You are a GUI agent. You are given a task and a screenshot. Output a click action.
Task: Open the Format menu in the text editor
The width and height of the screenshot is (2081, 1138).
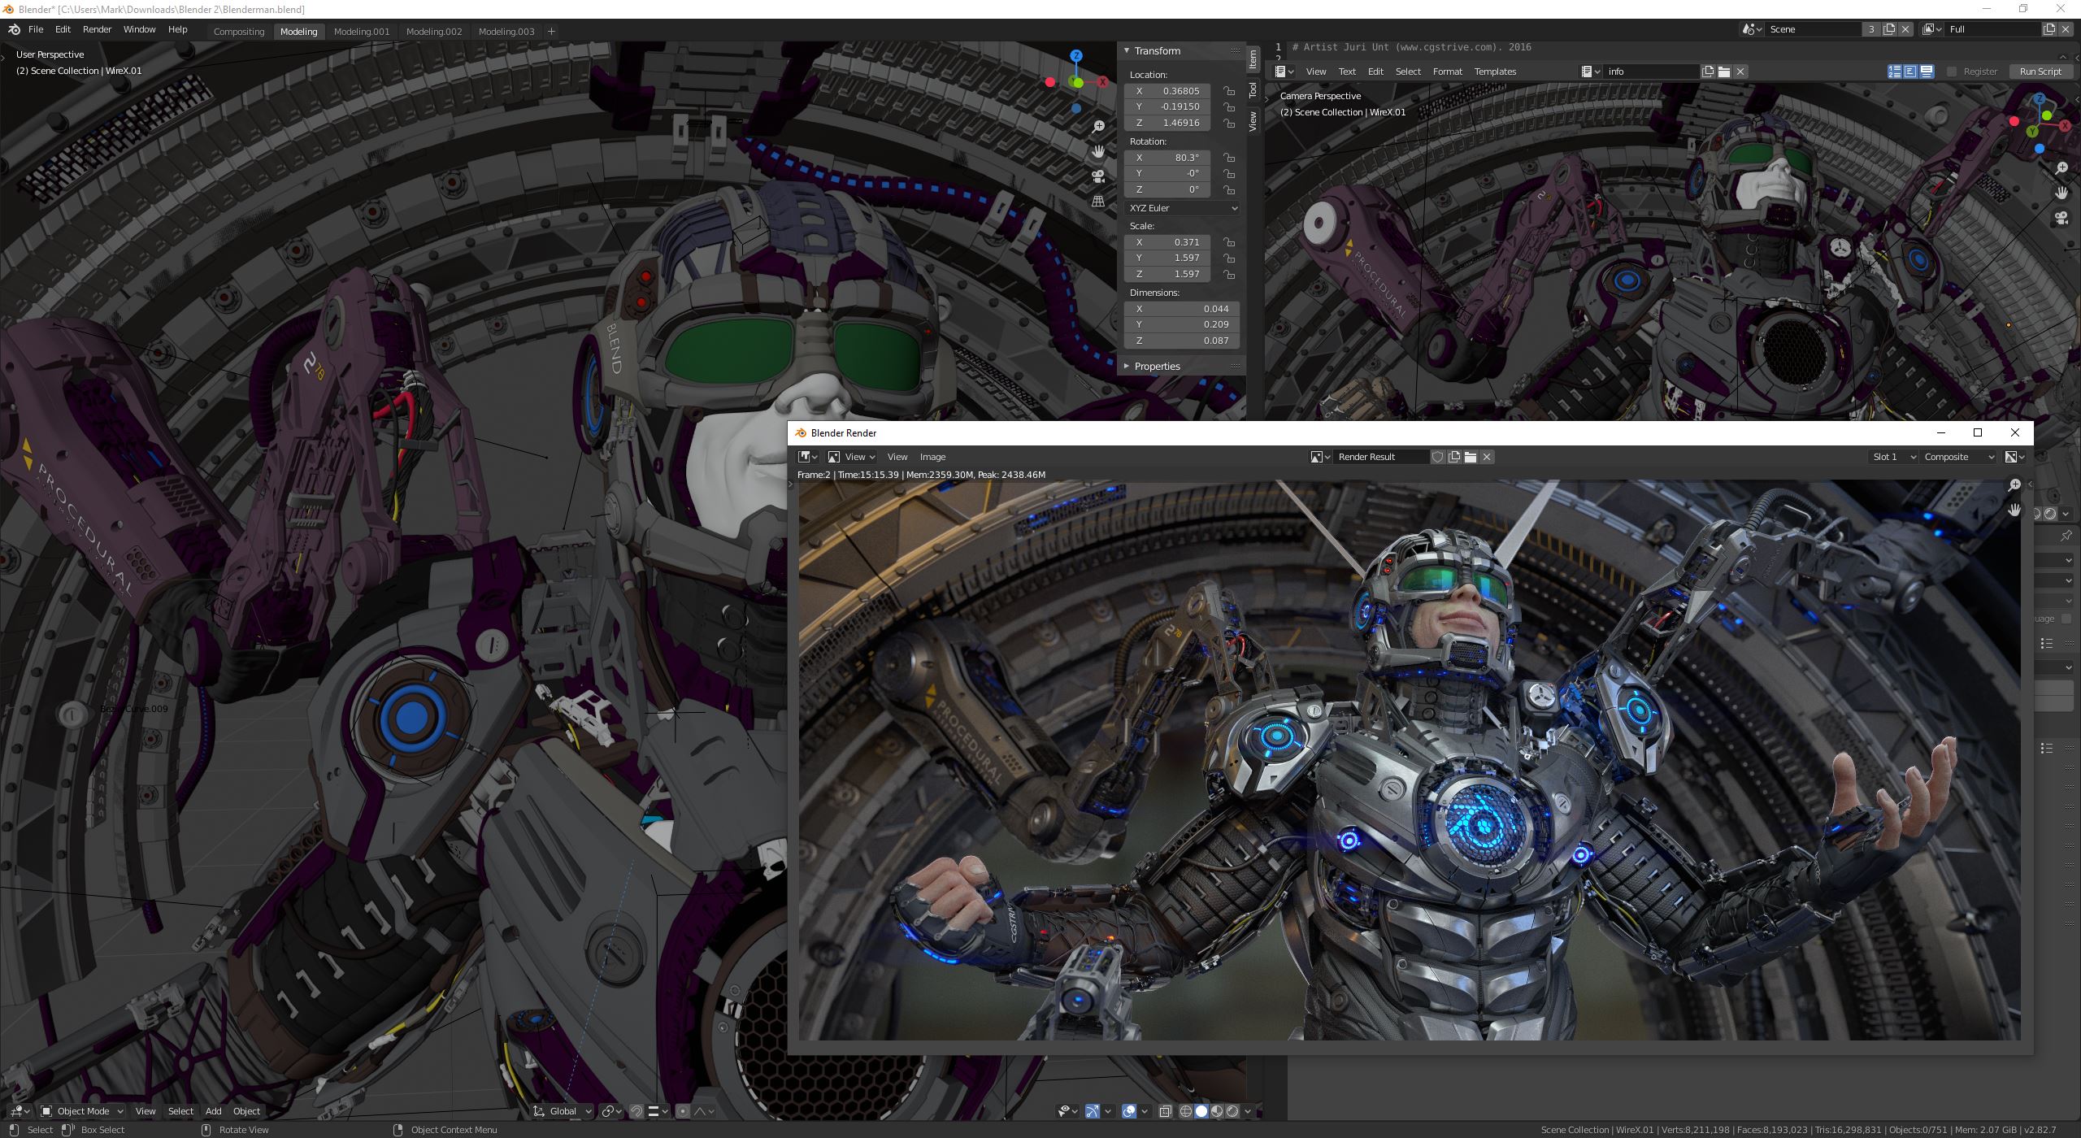[x=1447, y=72]
